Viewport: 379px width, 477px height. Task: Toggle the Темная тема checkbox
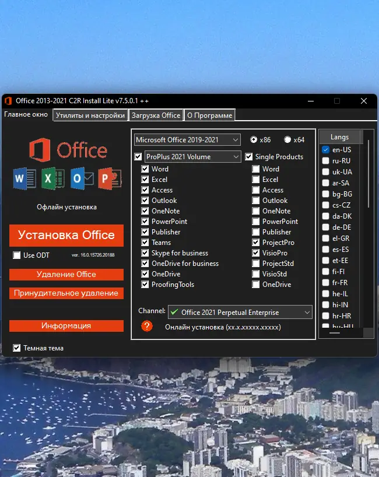[x=17, y=348]
